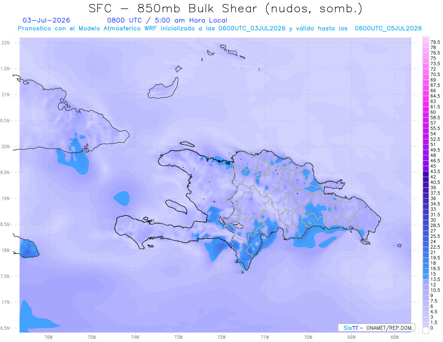Image resolution: width=443 pixels, height=342 pixels.
Task: Click longitude label '72W'
Action: tap(221, 337)
